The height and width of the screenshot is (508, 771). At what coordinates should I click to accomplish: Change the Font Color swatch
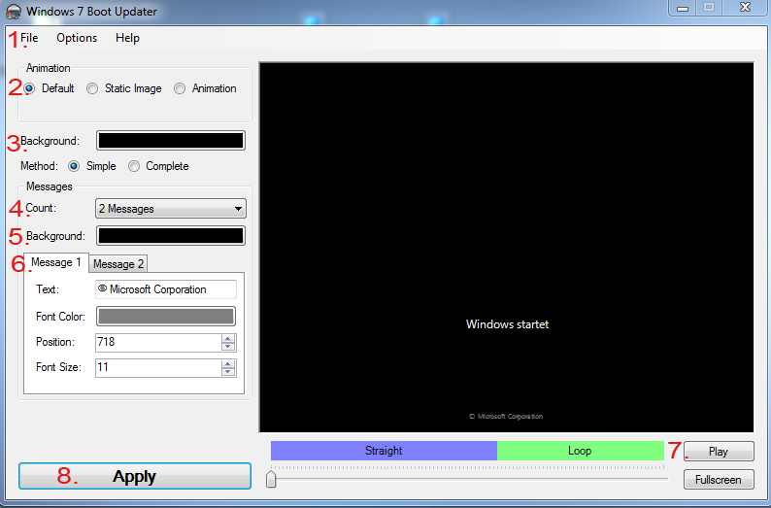click(166, 317)
